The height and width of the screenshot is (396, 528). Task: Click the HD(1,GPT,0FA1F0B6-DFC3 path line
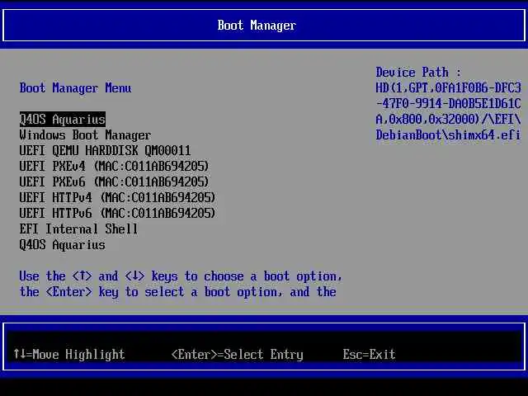448,88
